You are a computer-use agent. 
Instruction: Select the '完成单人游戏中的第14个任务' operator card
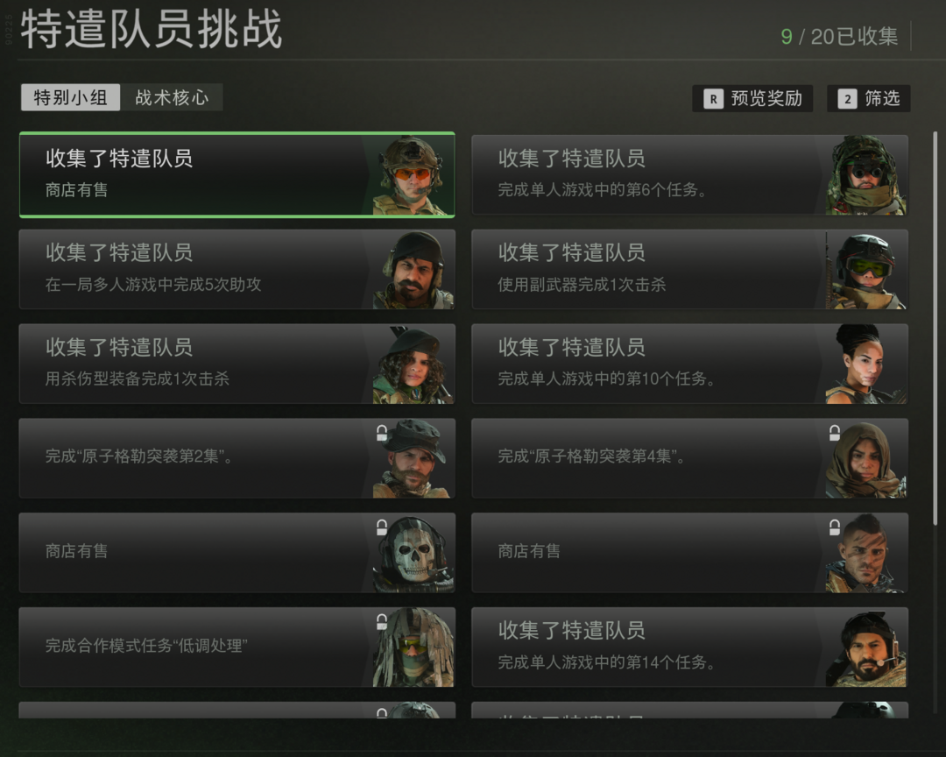(689, 647)
